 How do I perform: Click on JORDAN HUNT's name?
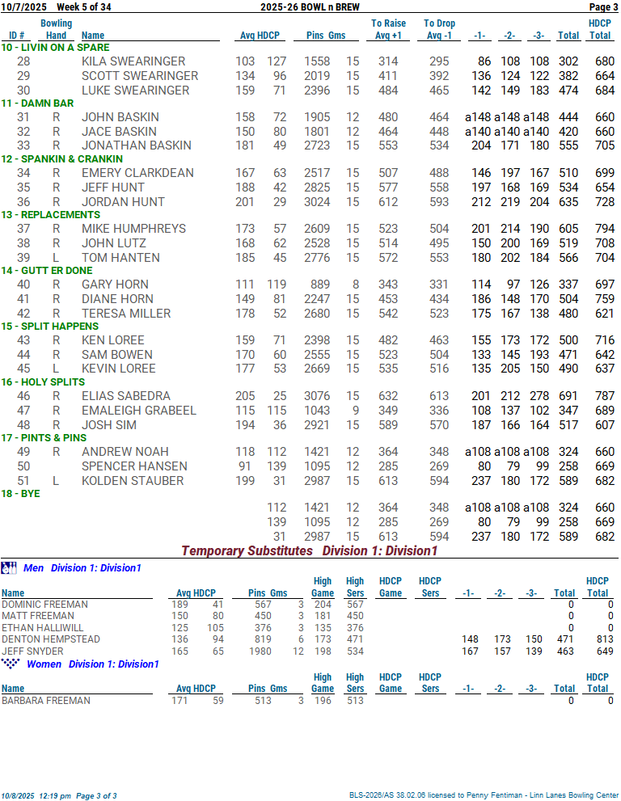pos(122,202)
